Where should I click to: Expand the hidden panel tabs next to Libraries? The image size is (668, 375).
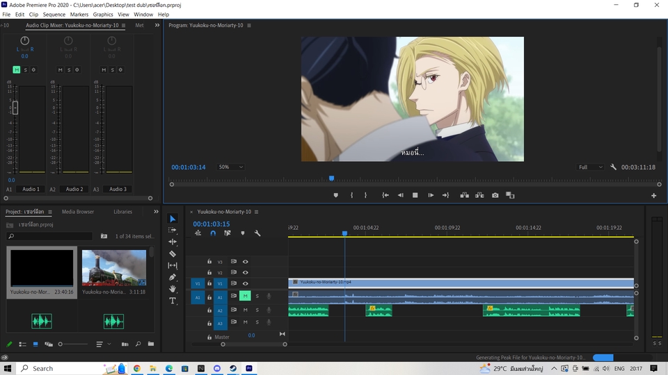coord(156,211)
